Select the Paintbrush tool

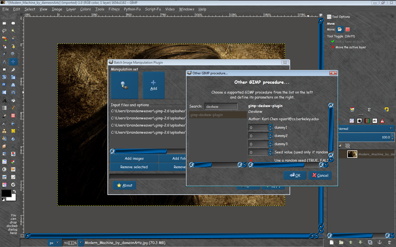(4, 116)
